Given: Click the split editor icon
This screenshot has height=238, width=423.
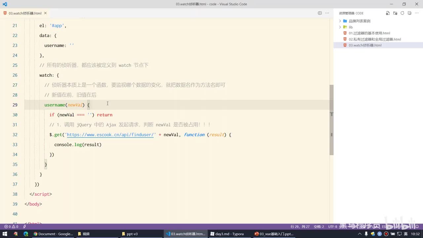Looking at the screenshot, I should 320,13.
